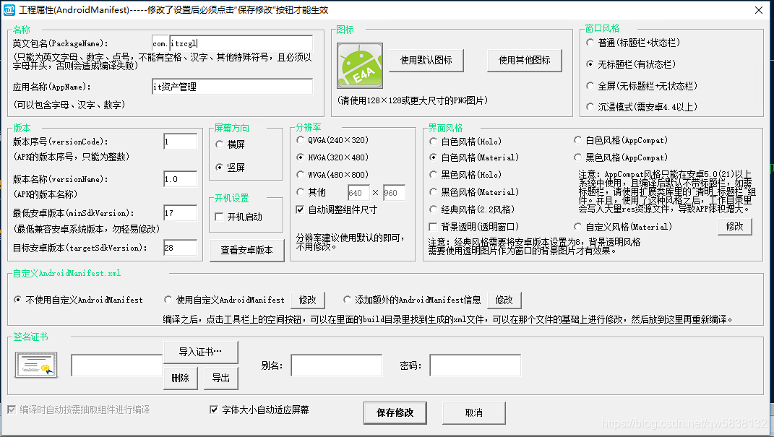Screen dimensions: 774x437
Task: Click 修改 next to 自定义风格(Material)
Action: coord(734,226)
